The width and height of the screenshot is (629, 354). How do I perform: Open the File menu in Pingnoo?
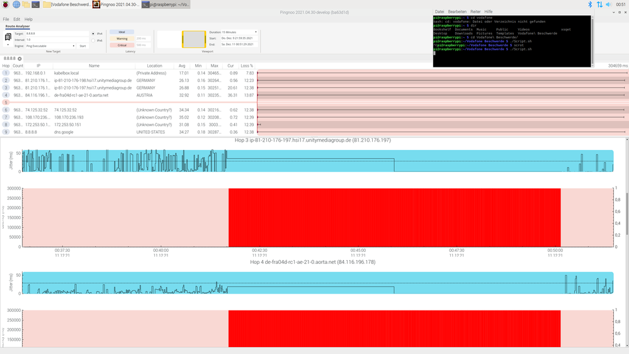(6, 19)
